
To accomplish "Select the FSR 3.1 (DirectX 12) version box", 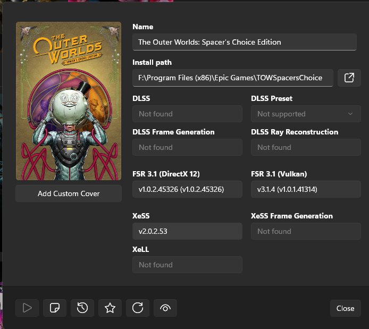I will tap(187, 189).
